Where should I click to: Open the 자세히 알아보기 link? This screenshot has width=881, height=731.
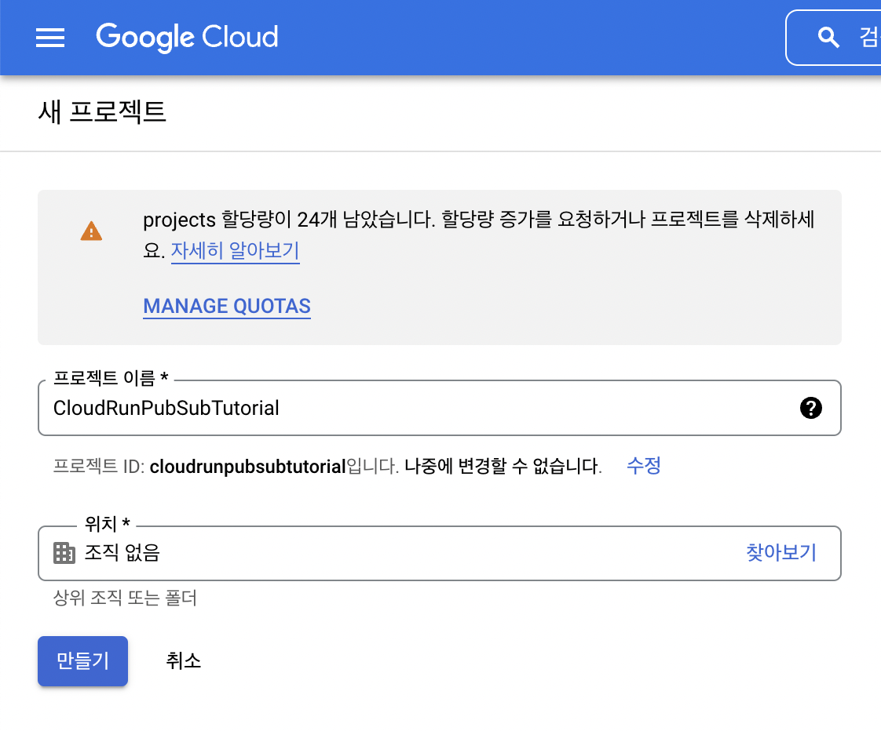[235, 250]
